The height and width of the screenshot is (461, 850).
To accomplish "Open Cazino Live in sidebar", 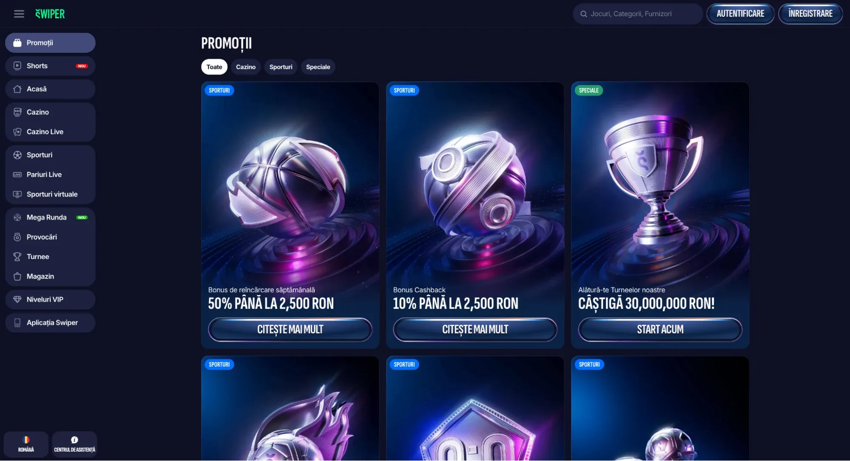I will coord(50,132).
